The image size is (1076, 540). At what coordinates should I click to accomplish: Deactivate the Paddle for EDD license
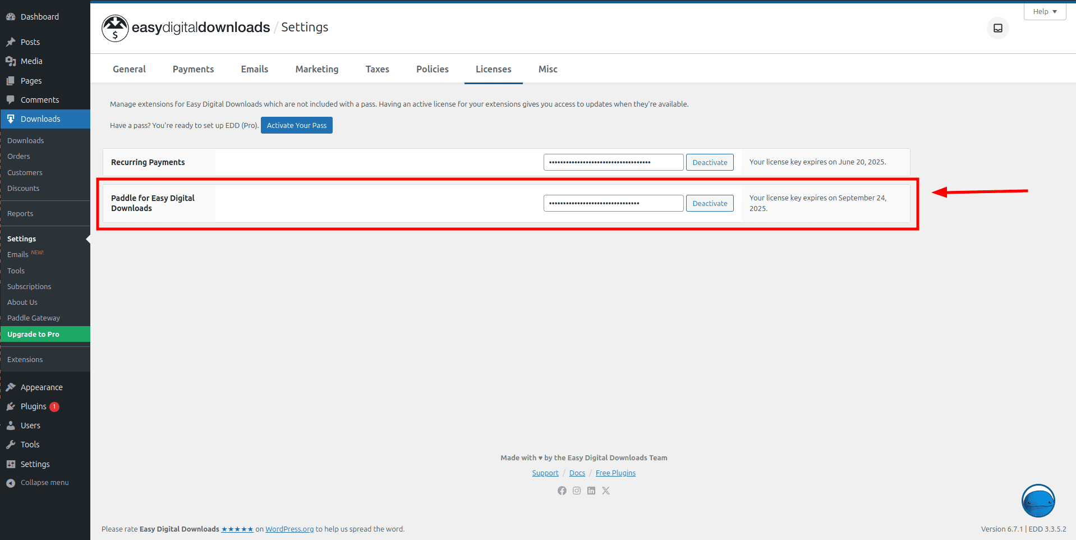point(710,203)
